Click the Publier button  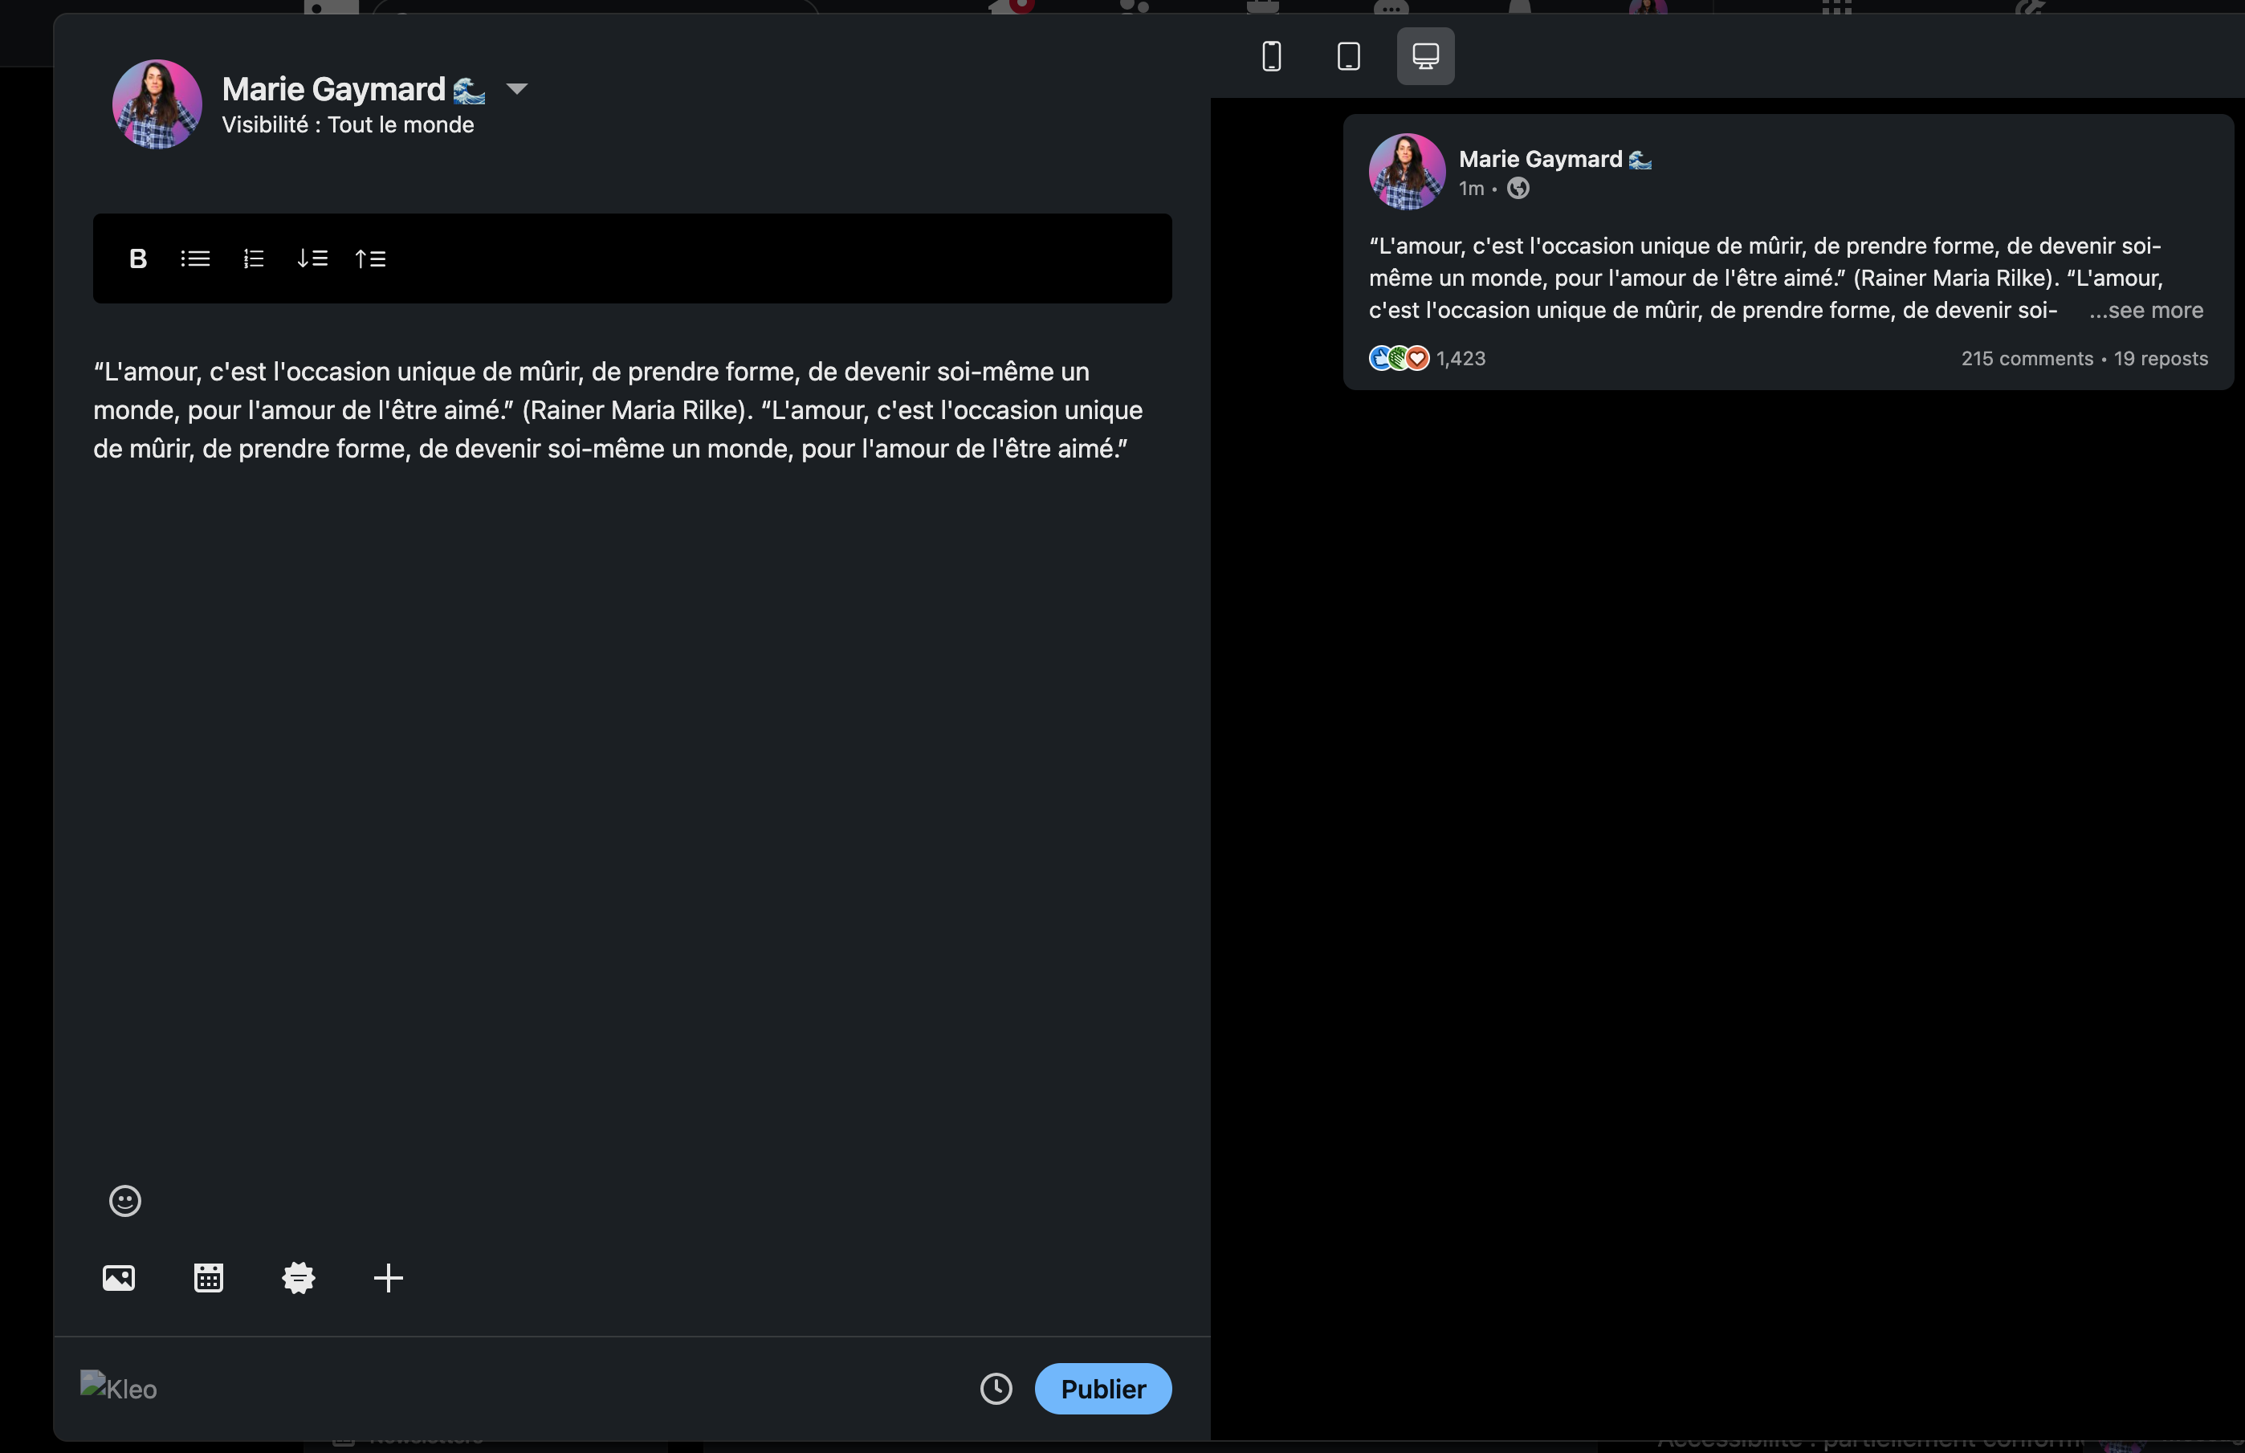pos(1102,1388)
